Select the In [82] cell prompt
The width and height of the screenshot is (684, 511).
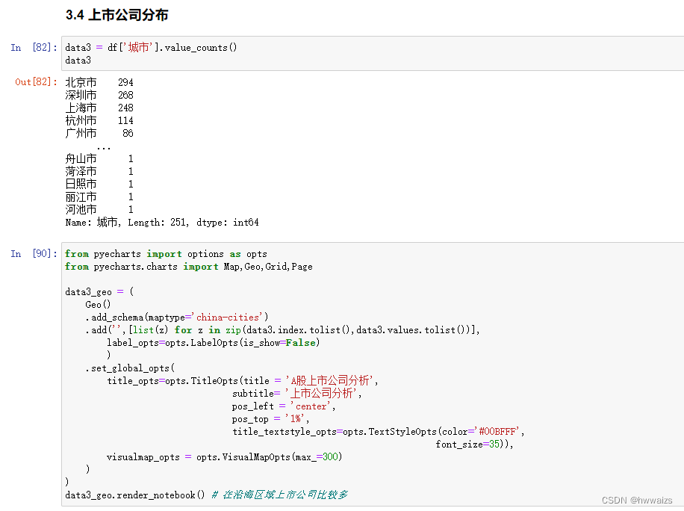(34, 48)
